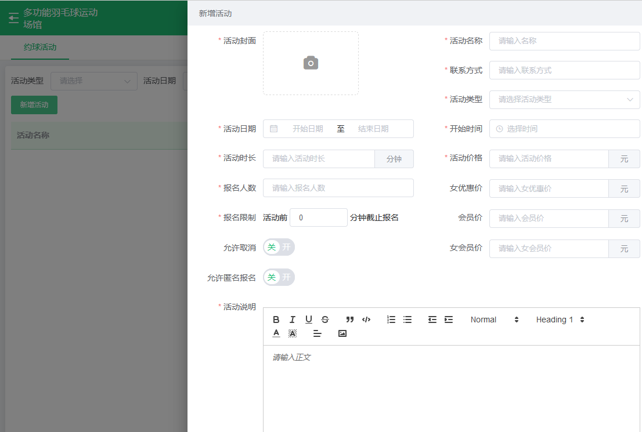This screenshot has height=432, width=642.
Task: Open the activity type (请选择活动类型) dropdown in form
Action: click(x=565, y=99)
